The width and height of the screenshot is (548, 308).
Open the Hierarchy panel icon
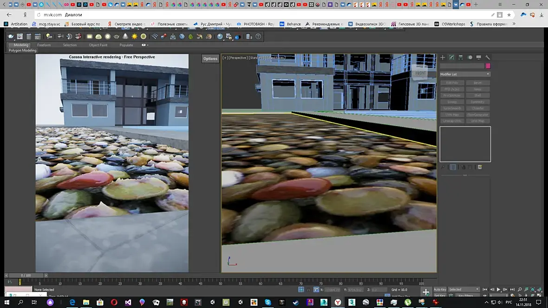(x=461, y=58)
